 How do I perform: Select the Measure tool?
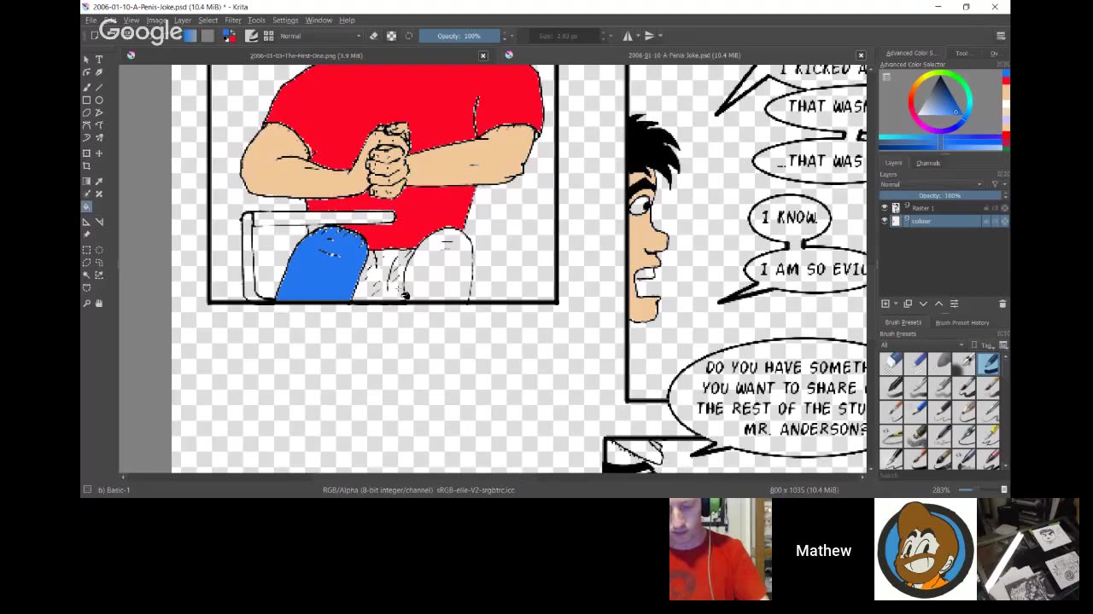pyautogui.click(x=99, y=222)
